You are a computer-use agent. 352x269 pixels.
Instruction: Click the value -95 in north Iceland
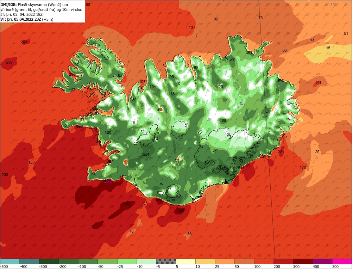point(171,77)
